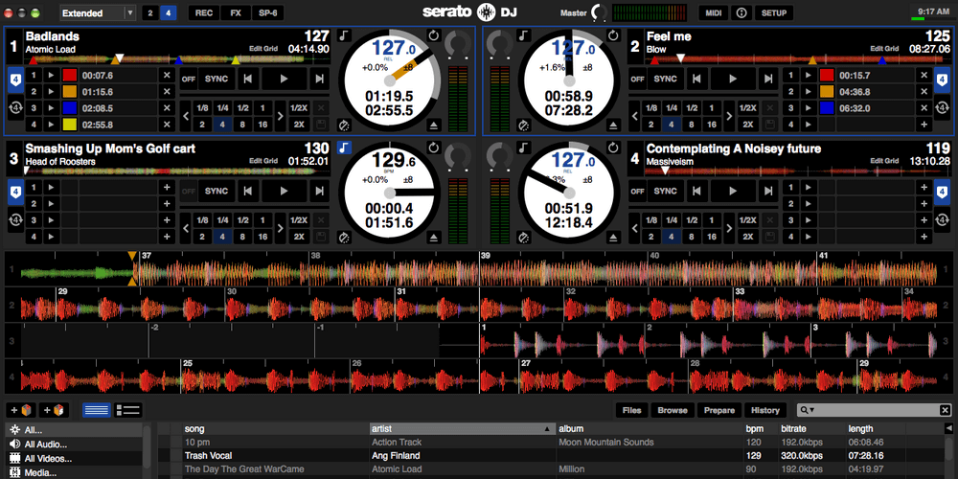Enable SYNC on deck 2
The image size is (958, 479).
(666, 79)
